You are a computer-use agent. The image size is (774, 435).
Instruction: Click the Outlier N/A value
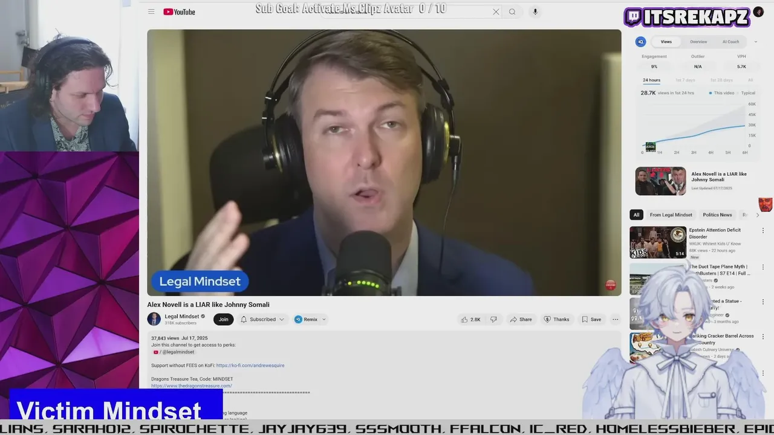pyautogui.click(x=698, y=66)
